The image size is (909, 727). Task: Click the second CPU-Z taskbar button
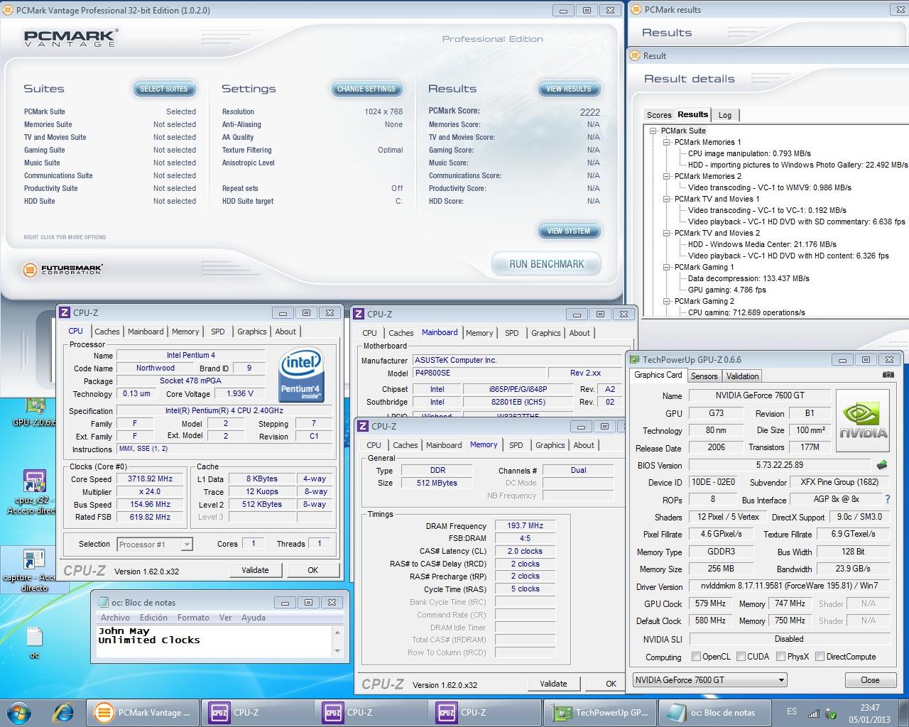(x=370, y=712)
